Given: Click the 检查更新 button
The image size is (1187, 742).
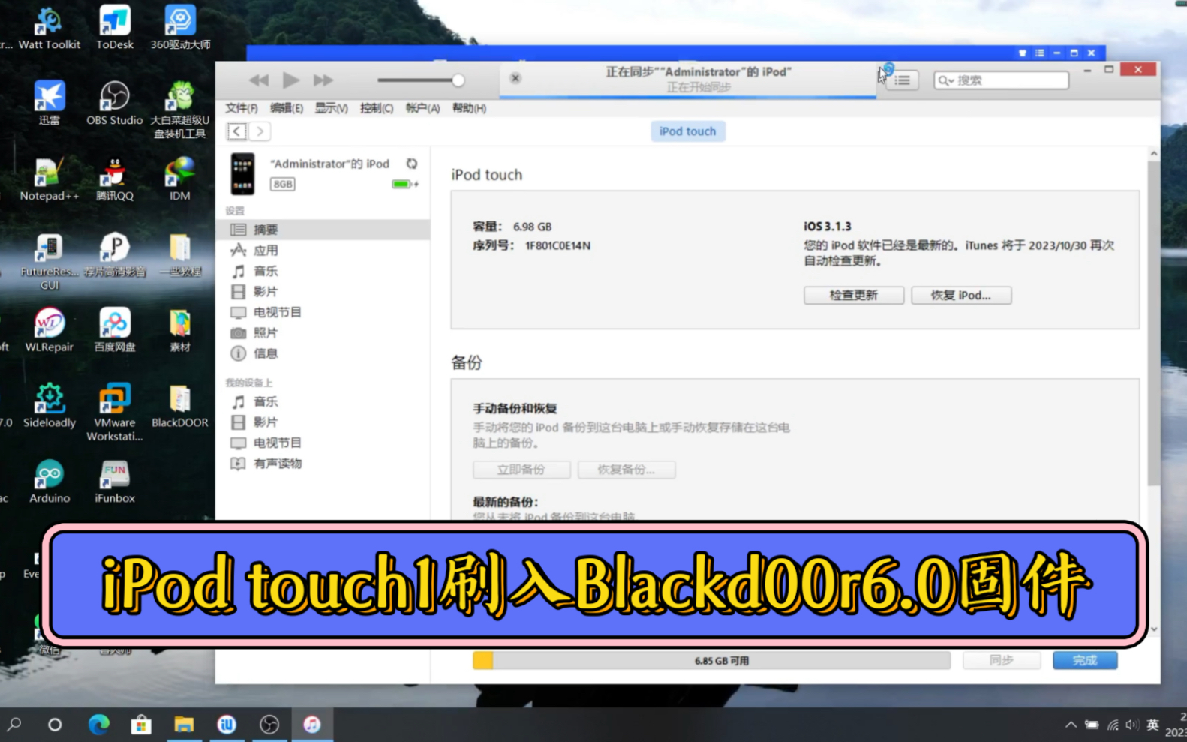Looking at the screenshot, I should 854,295.
